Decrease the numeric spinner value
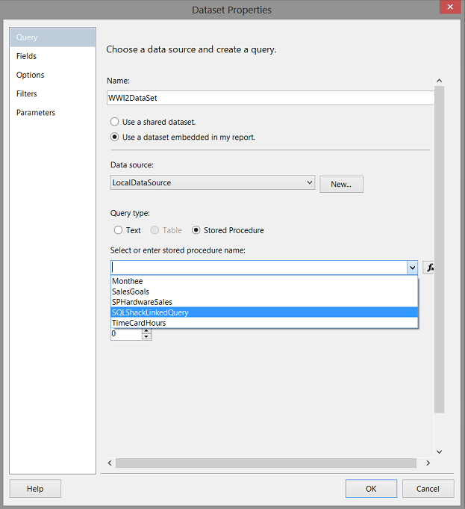The width and height of the screenshot is (465, 509). click(x=146, y=337)
